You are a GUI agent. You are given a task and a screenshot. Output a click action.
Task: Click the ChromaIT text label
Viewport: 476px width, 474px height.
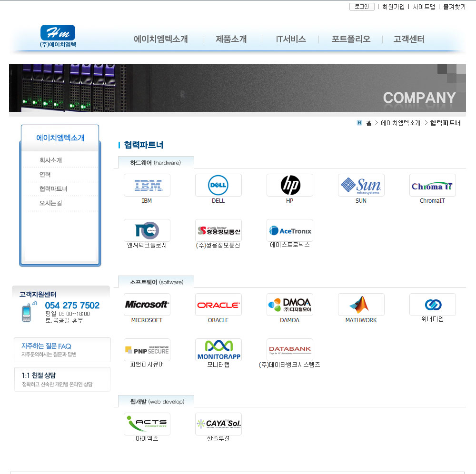[x=432, y=200]
